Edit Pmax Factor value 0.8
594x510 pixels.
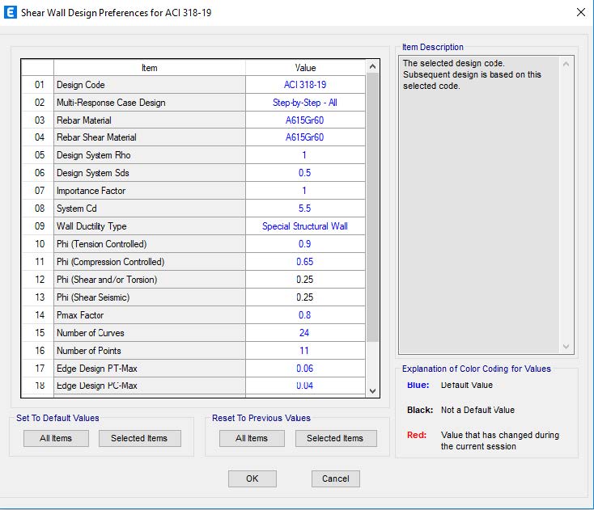pyautogui.click(x=305, y=315)
